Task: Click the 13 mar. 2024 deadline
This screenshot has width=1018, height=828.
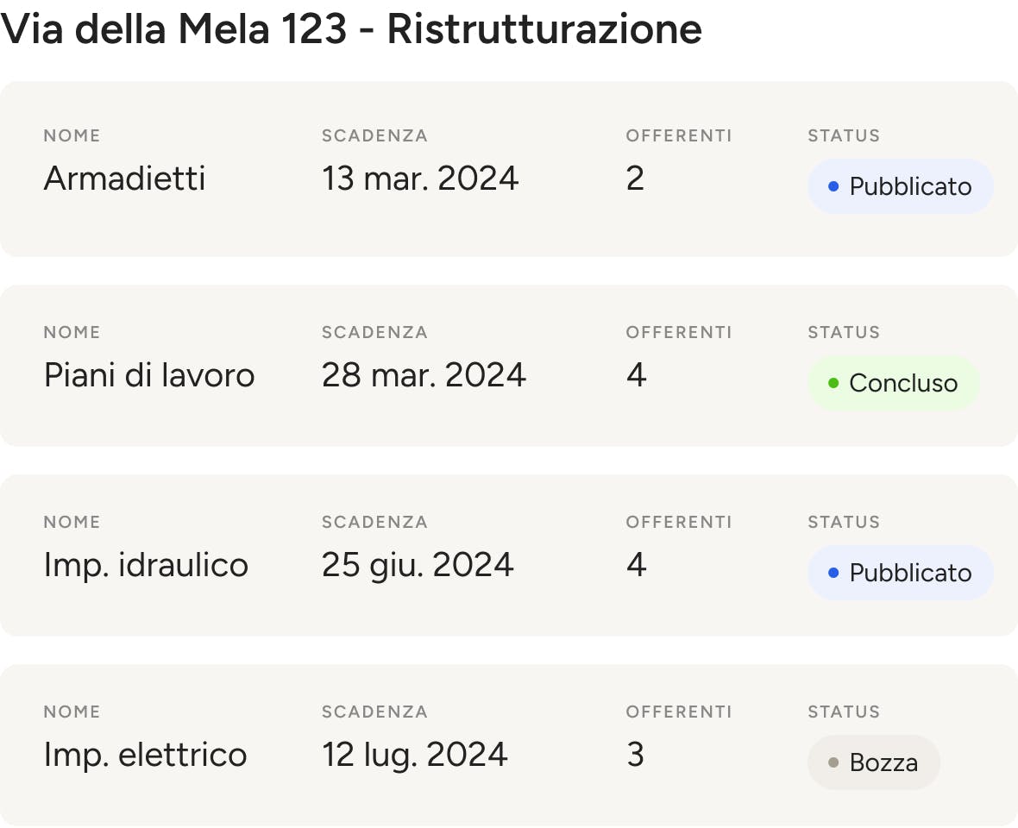Action: click(420, 179)
